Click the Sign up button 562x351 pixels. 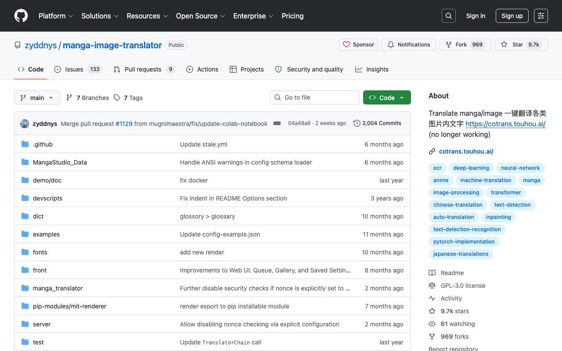pyautogui.click(x=512, y=16)
